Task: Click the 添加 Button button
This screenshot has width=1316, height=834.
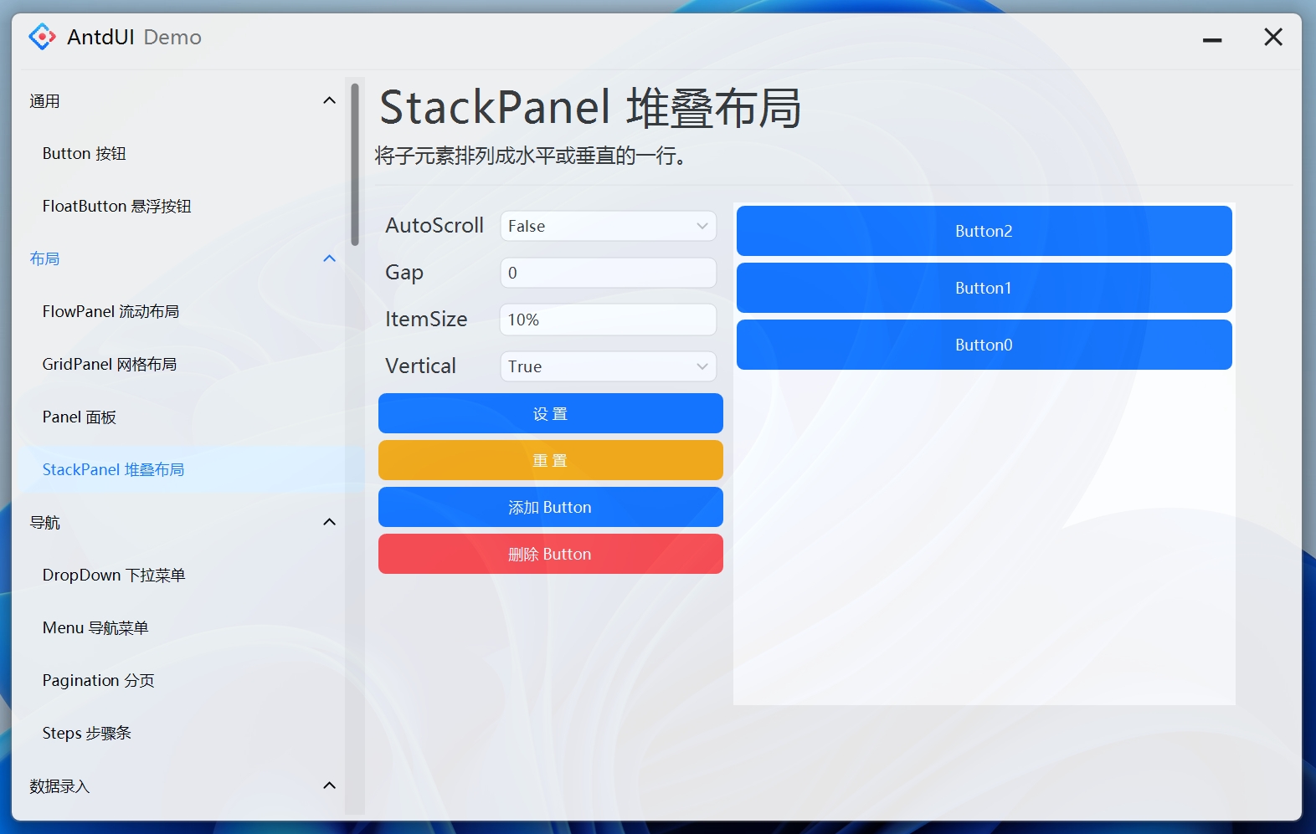Action: (550, 508)
